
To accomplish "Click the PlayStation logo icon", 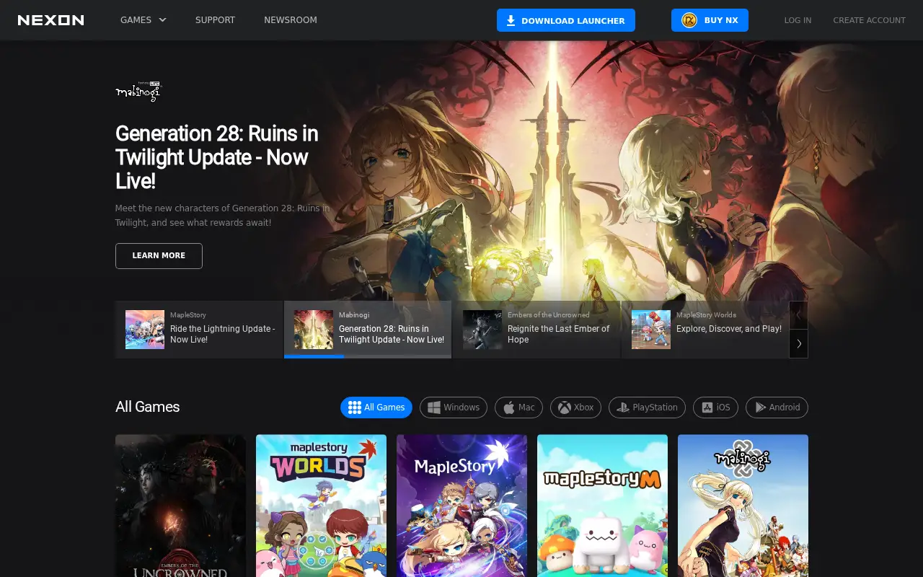I will click(623, 408).
